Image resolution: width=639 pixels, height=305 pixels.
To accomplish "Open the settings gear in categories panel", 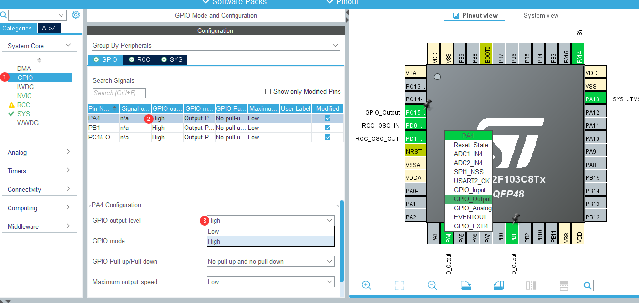I will click(76, 15).
